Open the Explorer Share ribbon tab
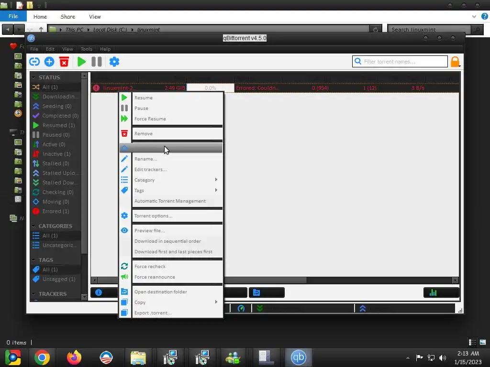The height and width of the screenshot is (367, 490). (x=68, y=17)
